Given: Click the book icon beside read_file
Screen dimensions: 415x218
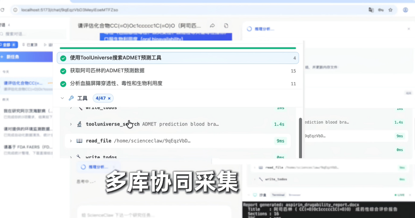Looking at the screenshot, I should [x=79, y=141].
